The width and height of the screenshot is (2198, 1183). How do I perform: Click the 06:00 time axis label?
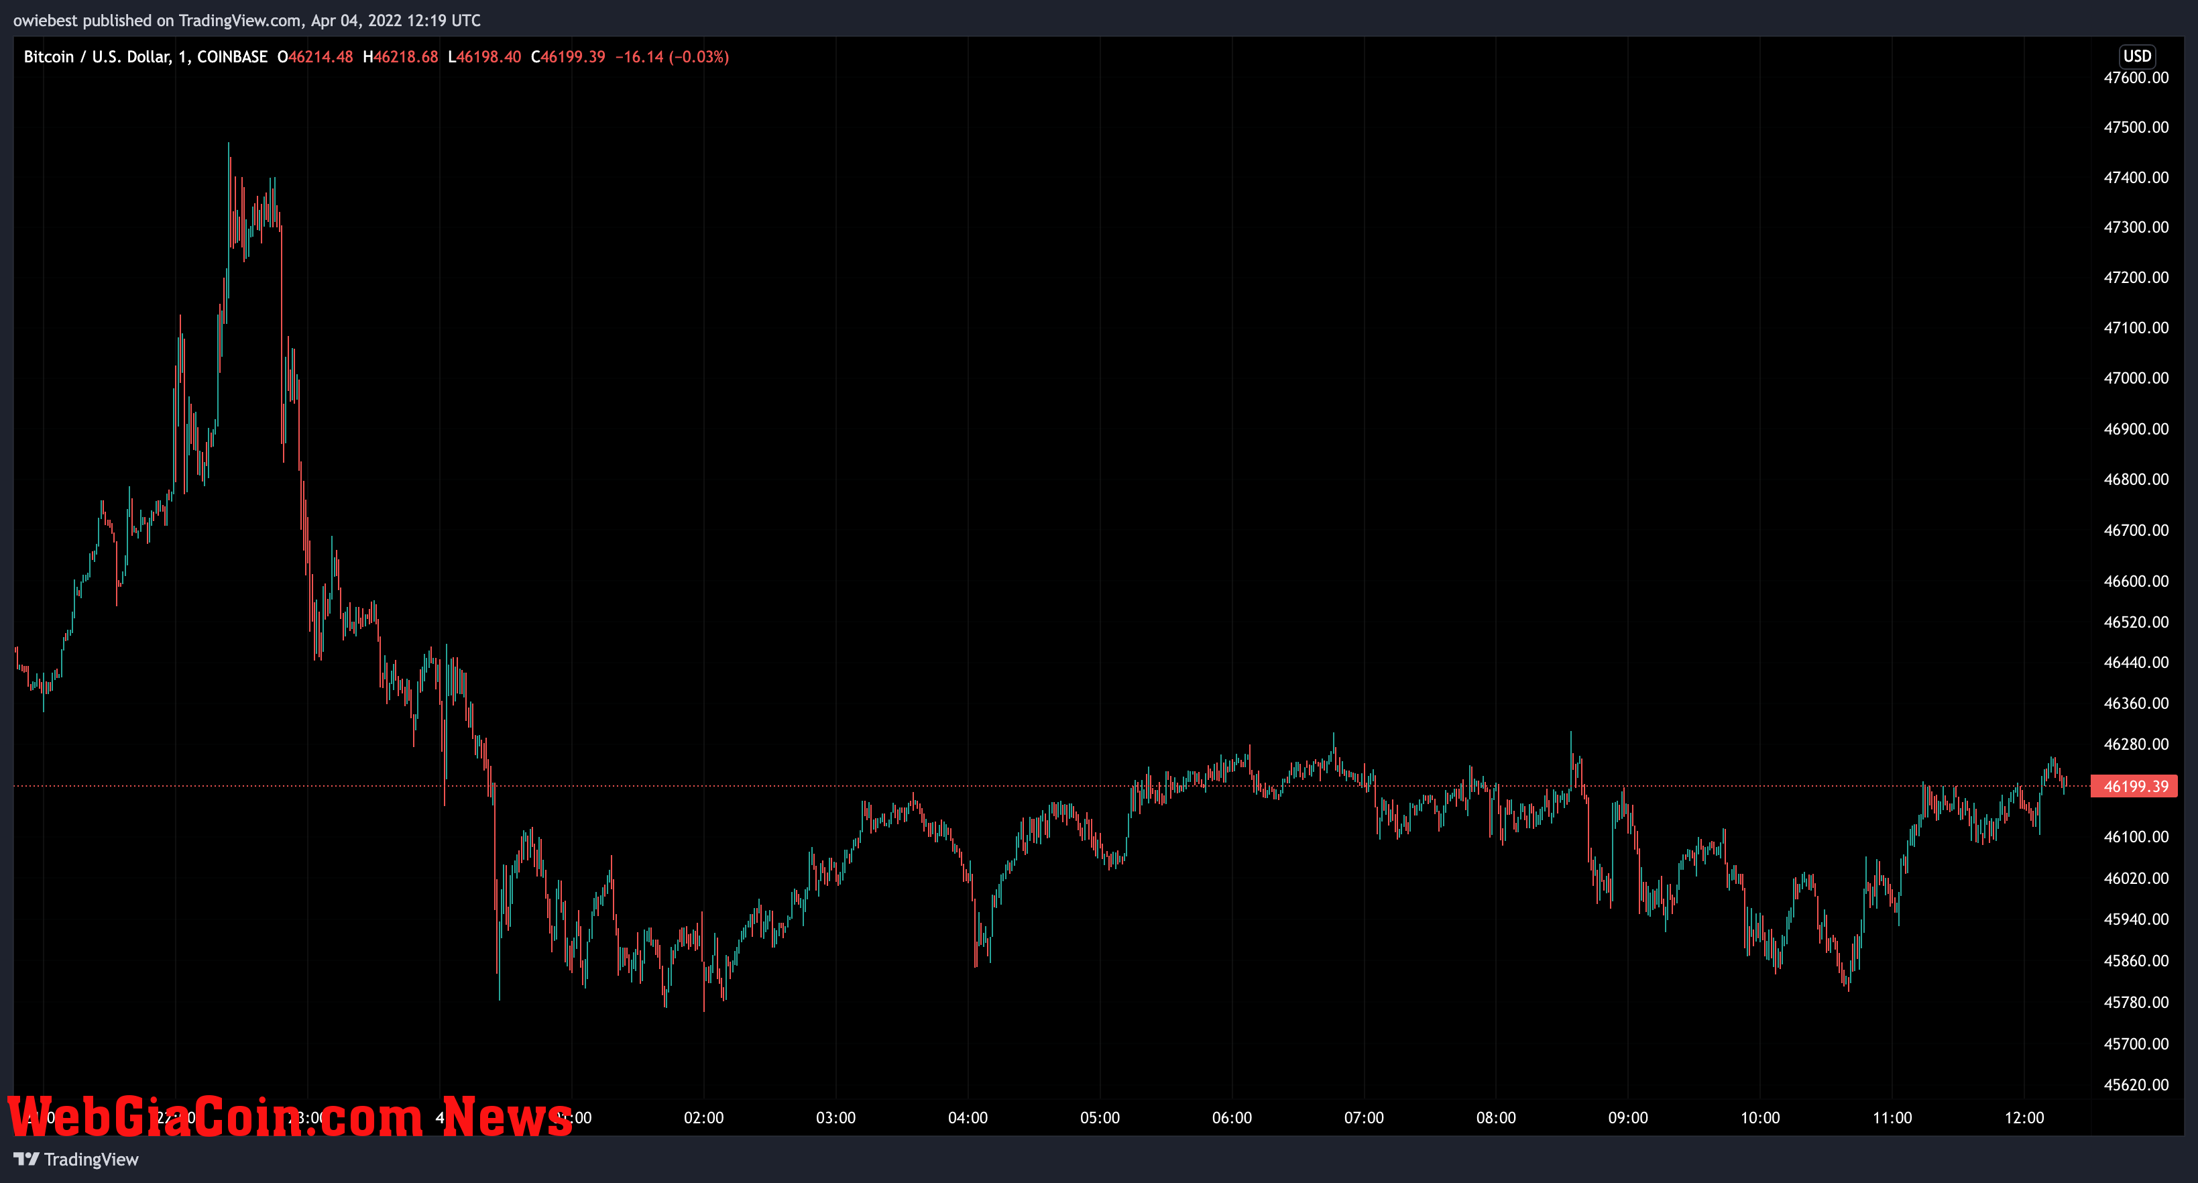pyautogui.click(x=1232, y=1118)
